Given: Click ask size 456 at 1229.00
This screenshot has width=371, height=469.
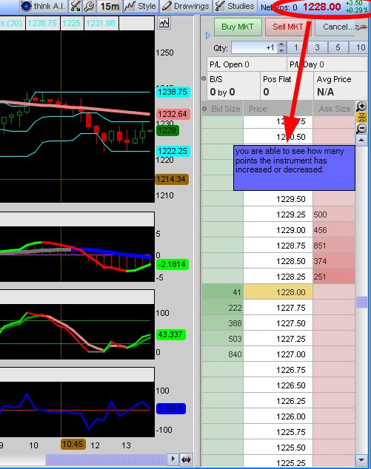Looking at the screenshot, I should pyautogui.click(x=334, y=230).
